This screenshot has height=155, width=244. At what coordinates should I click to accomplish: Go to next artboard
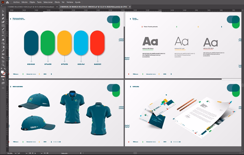pos(45,153)
